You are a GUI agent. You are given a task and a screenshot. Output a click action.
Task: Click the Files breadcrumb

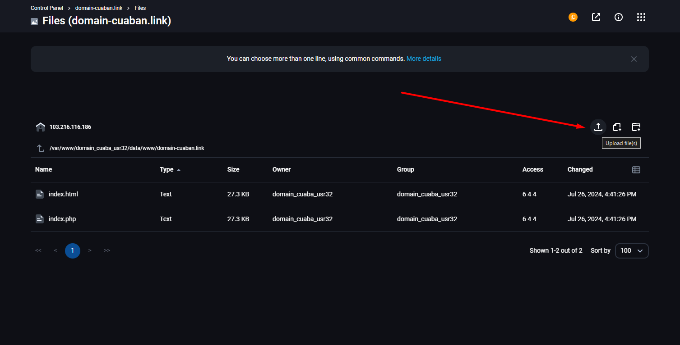tap(140, 8)
